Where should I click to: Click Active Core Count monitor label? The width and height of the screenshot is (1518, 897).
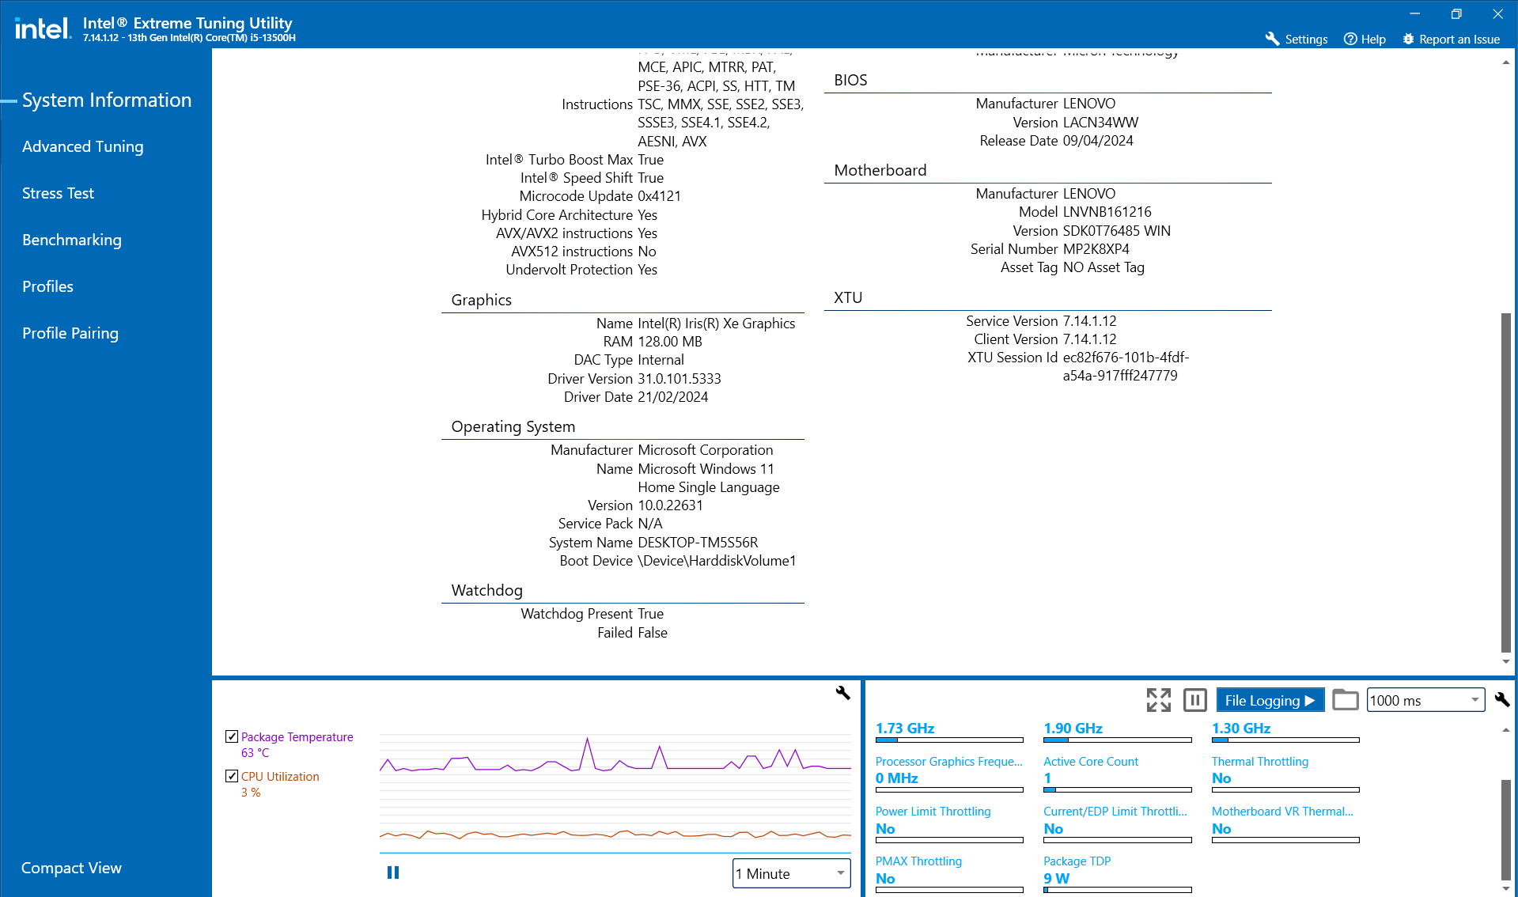[x=1091, y=761]
